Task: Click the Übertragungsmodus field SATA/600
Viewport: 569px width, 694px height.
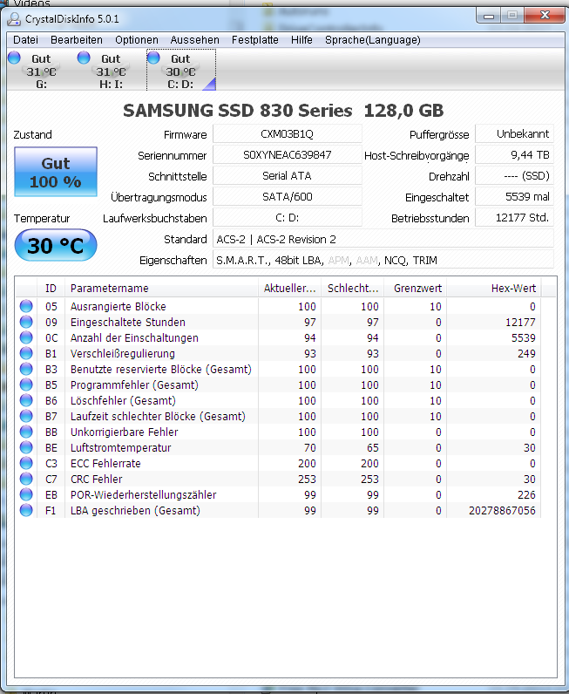Action: tap(288, 196)
